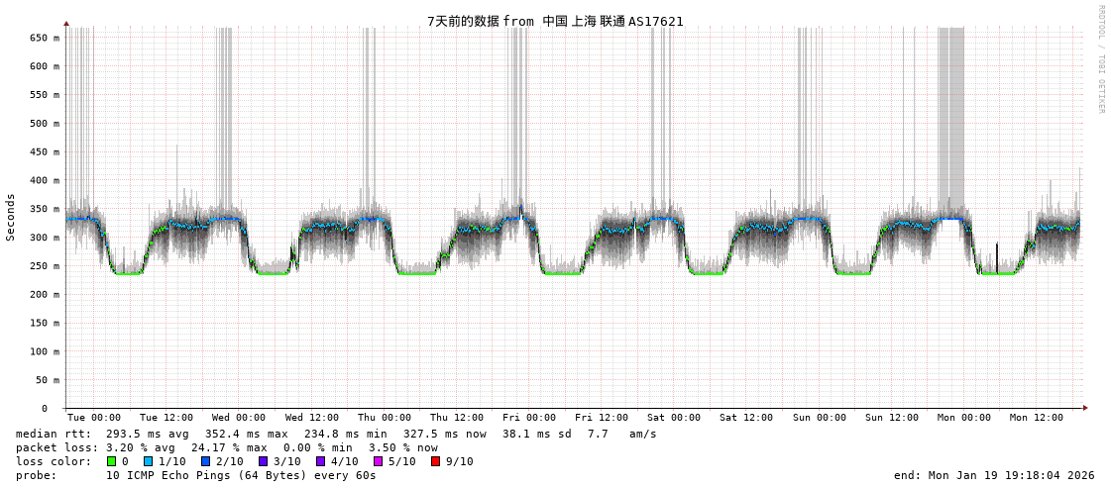Click the 'Sat 12:00' x-axis label
This screenshot has width=1111, height=489.
point(747,418)
